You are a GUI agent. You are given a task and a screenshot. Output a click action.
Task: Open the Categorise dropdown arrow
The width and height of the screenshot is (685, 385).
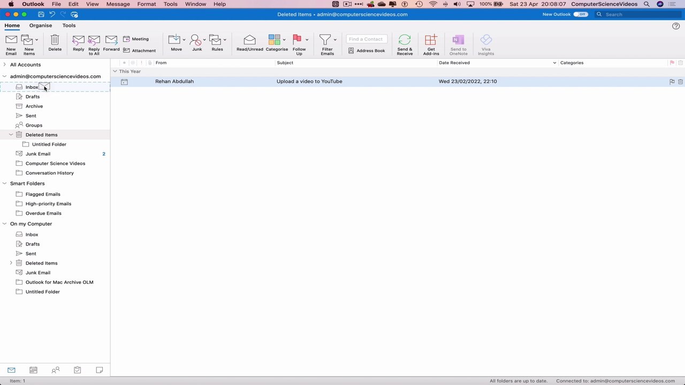click(284, 40)
